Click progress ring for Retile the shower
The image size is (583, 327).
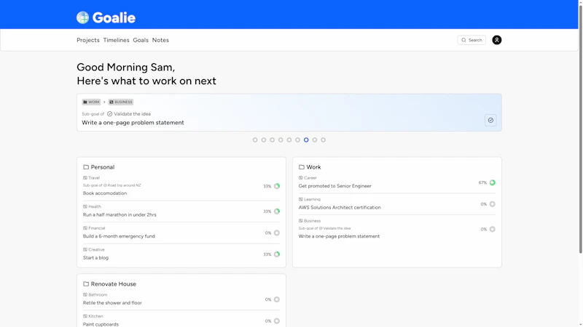click(x=277, y=299)
